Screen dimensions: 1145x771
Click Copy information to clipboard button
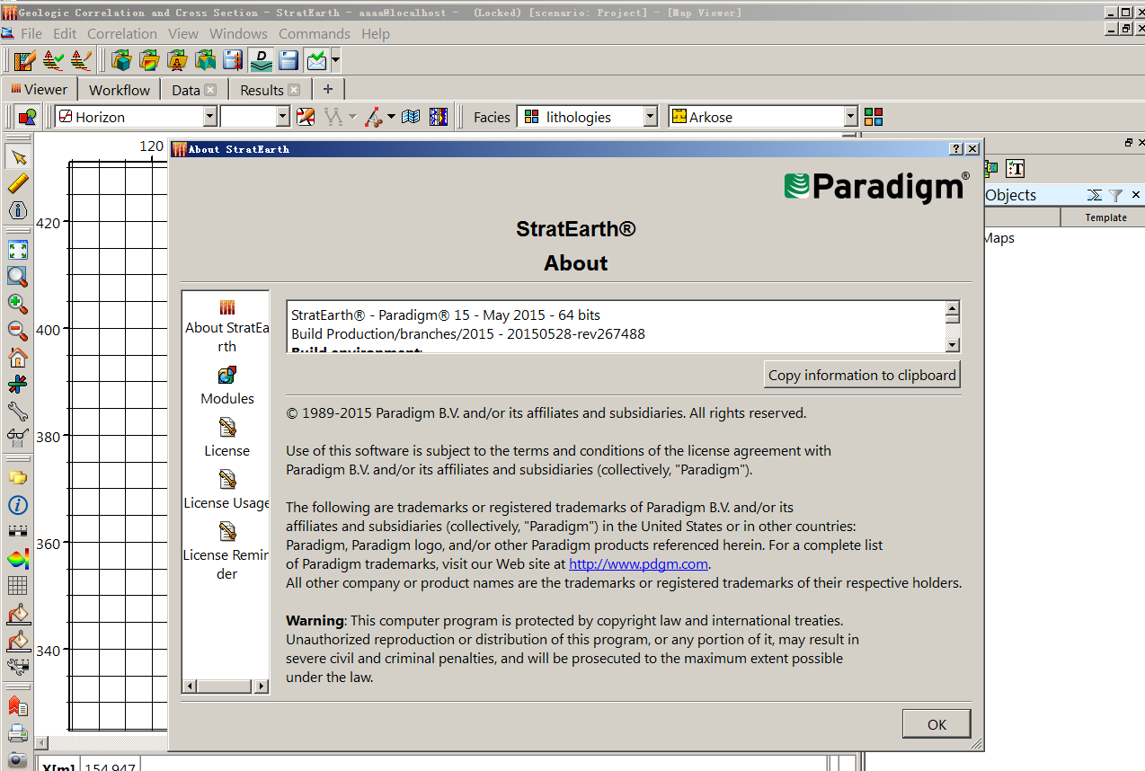coord(862,375)
